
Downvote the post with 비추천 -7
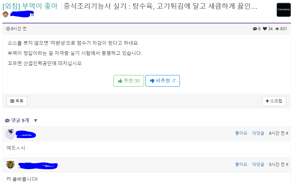(x=162, y=81)
